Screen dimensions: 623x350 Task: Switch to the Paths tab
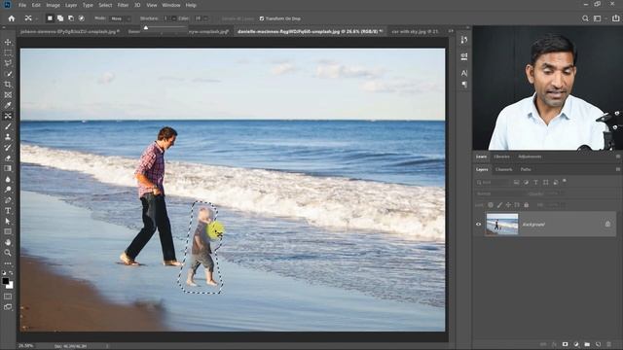(526, 169)
